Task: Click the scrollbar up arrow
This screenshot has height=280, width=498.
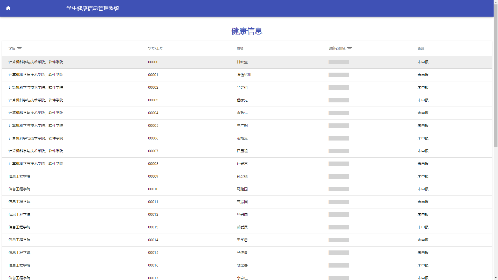Action: click(x=496, y=2)
